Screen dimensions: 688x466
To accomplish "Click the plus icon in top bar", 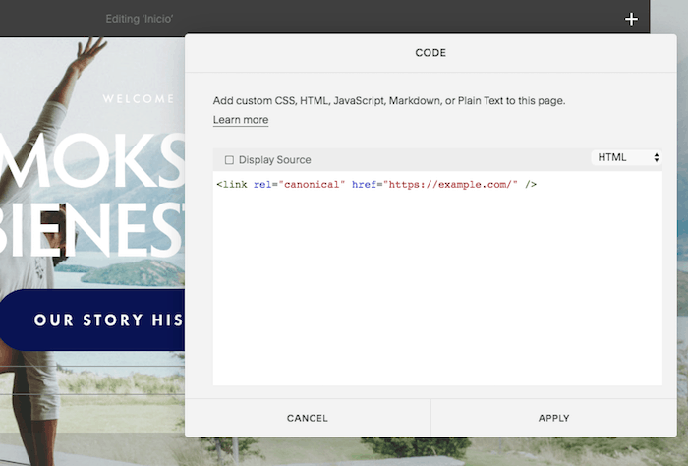I will [631, 19].
